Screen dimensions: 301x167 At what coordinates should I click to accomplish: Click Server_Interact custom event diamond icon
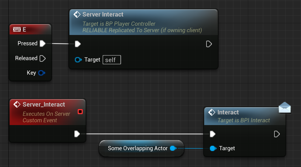(x=17, y=104)
